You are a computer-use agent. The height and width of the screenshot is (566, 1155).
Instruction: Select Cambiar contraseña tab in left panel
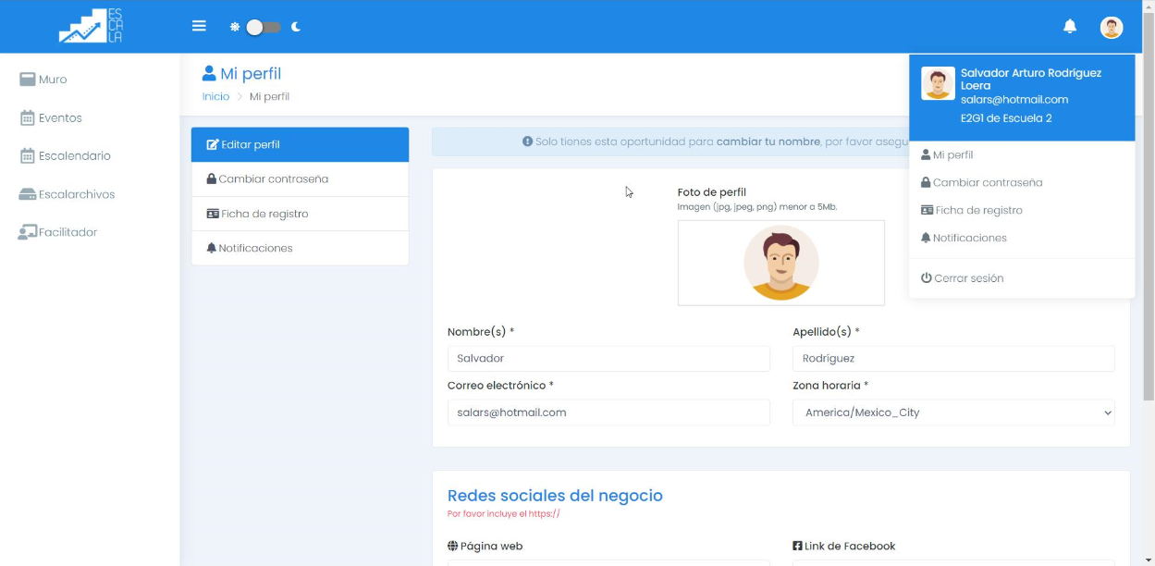[x=273, y=179]
